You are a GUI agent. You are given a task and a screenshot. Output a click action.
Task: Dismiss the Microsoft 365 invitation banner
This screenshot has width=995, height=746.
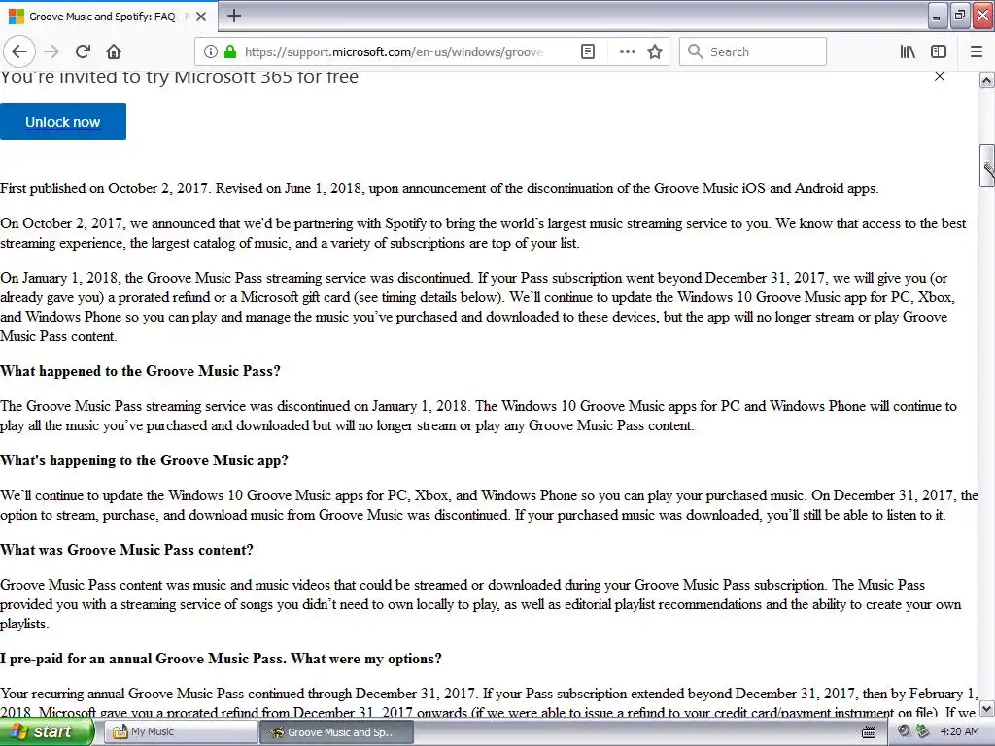[940, 76]
